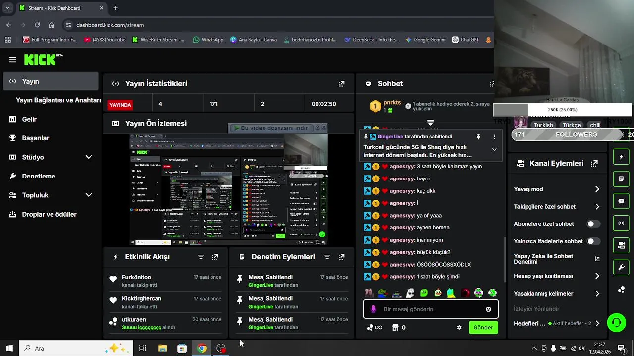Screen dimensions: 634x356
Task: Open a new browser tab
Action: coord(115,8)
